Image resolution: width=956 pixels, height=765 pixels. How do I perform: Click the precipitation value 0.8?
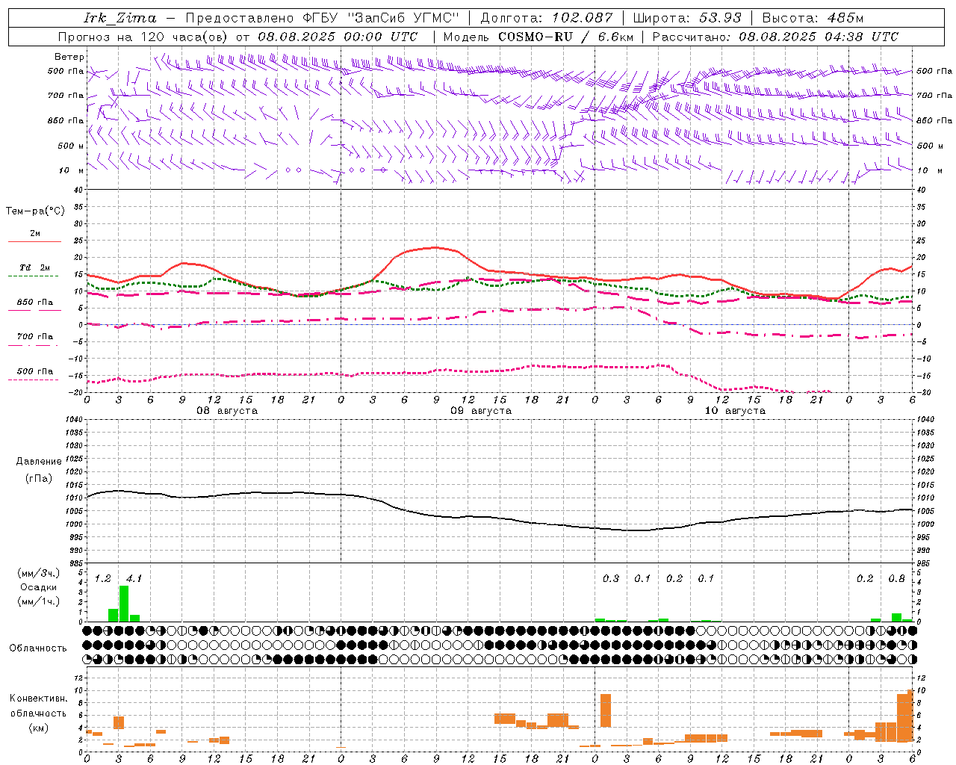click(x=896, y=578)
